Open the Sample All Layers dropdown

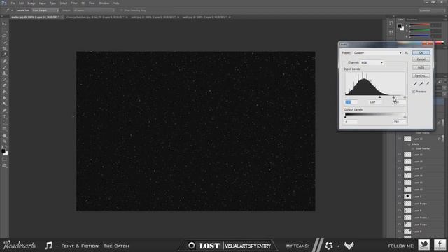click(94, 10)
